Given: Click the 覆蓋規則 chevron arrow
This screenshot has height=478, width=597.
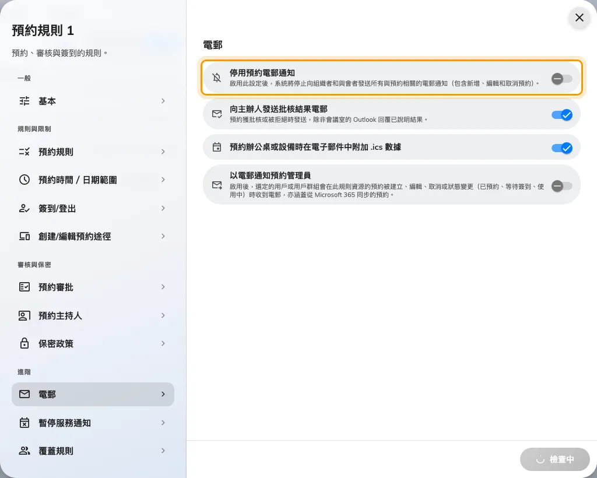Looking at the screenshot, I should [163, 451].
